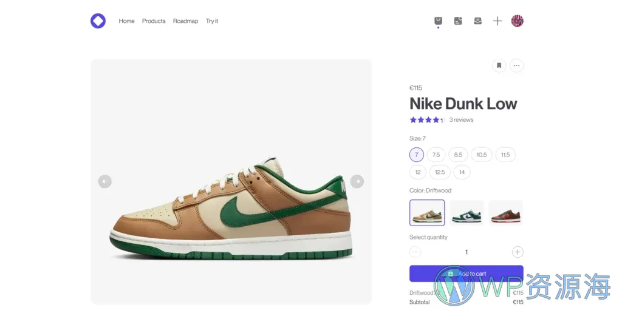Click the purple diamond site logo
This screenshot has width=622, height=319.
(98, 21)
